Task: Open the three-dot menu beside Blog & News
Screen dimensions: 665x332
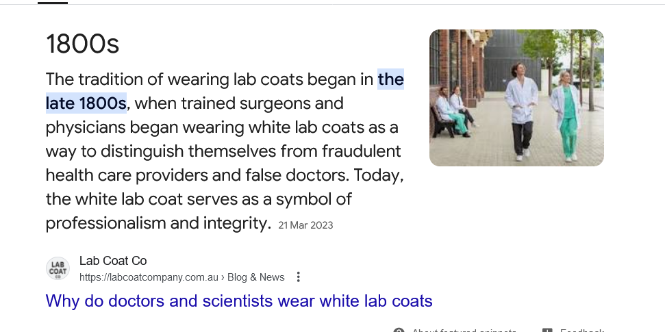Action: point(298,277)
